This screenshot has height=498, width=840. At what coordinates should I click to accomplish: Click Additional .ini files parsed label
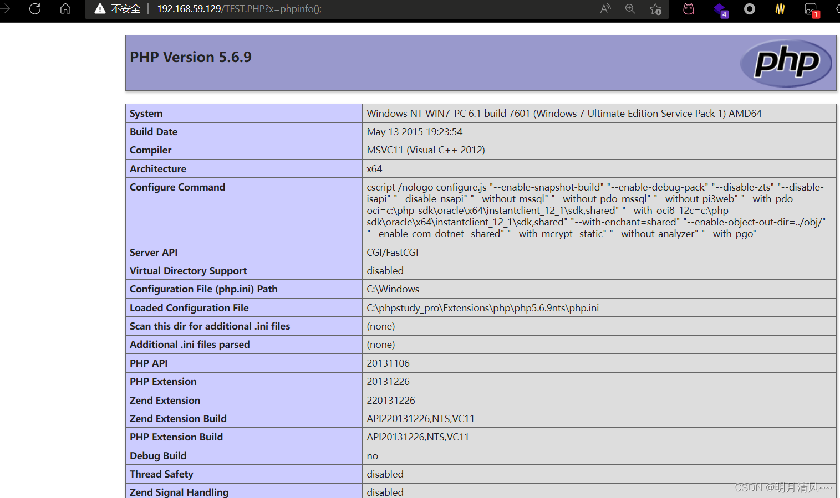click(190, 345)
